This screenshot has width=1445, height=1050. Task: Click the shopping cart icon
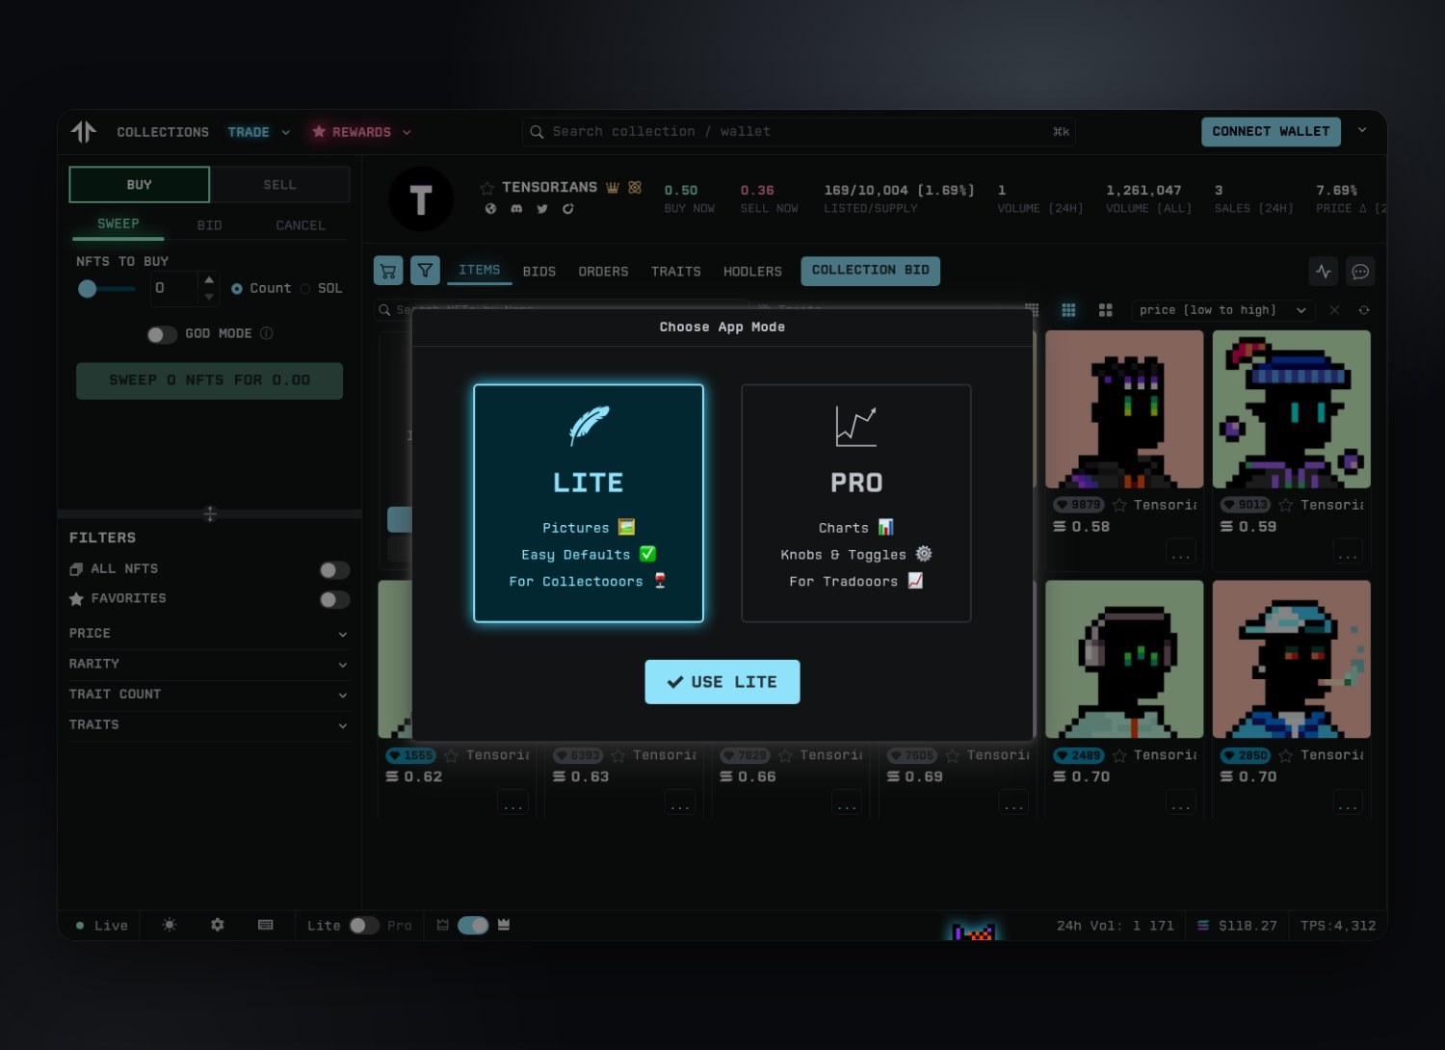(388, 271)
